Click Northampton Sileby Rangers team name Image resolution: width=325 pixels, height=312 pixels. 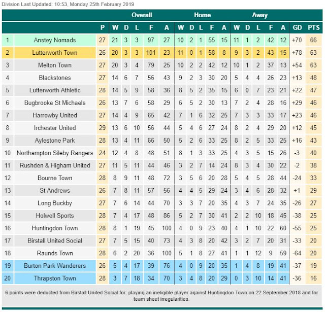pos(54,153)
